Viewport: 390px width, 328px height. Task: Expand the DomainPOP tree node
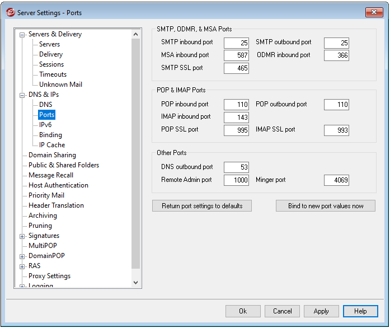22,256
